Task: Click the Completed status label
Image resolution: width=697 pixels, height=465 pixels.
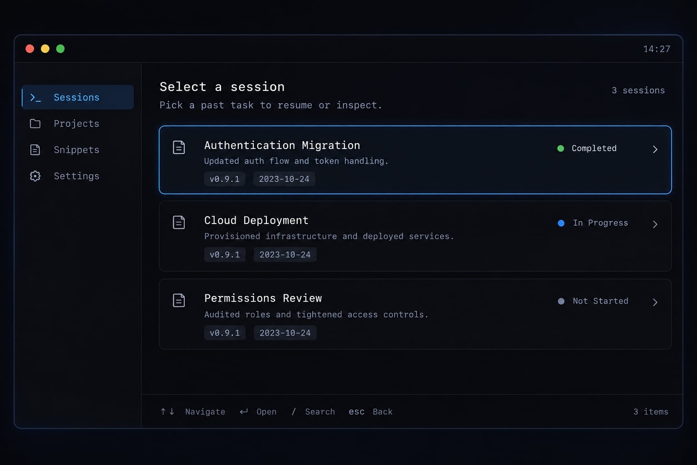Action: (594, 148)
